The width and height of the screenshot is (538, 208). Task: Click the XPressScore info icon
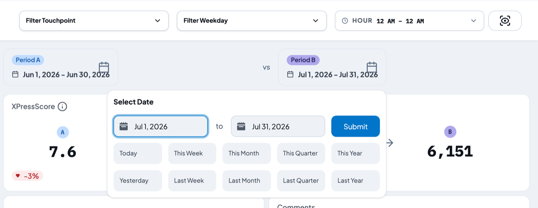click(x=62, y=107)
